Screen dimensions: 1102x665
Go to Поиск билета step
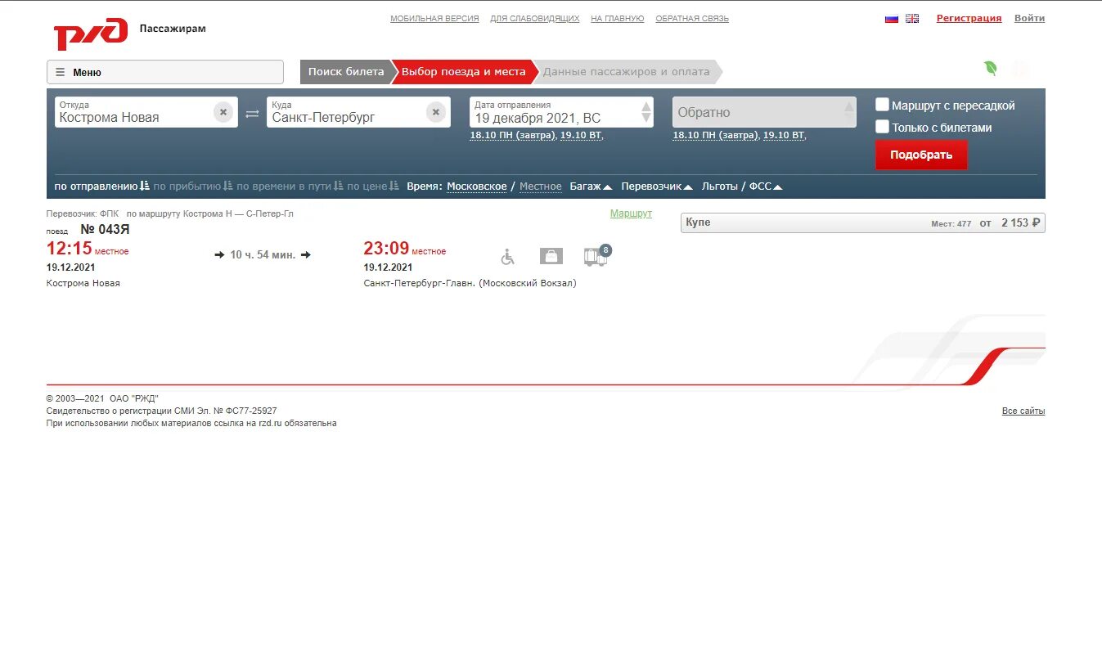pos(346,72)
